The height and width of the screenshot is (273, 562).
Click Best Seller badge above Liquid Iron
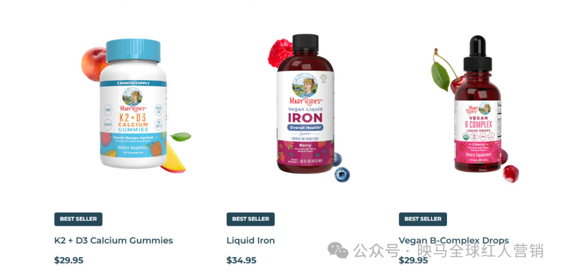tap(250, 219)
